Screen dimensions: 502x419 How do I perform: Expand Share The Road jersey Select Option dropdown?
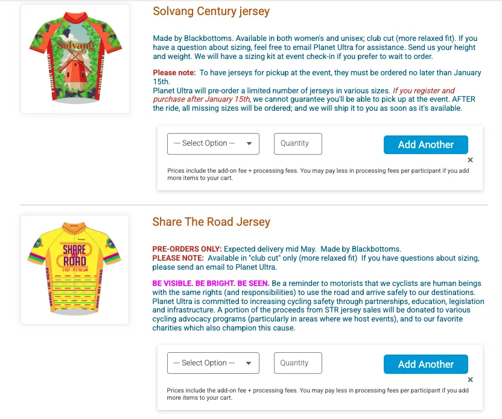pos(213,364)
